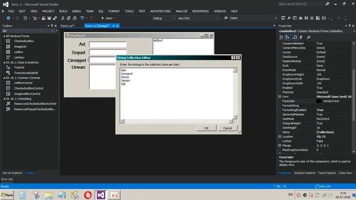Click Visual Studio icon in the taskbar
This screenshot has height=200, width=356.
click(101, 195)
